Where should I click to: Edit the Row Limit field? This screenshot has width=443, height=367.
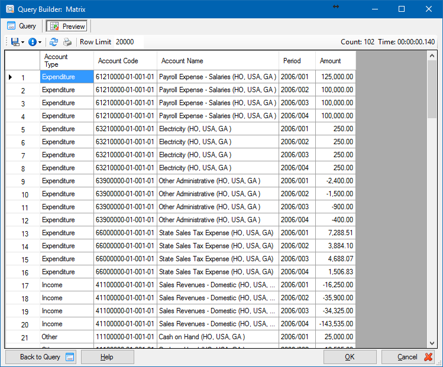point(128,42)
